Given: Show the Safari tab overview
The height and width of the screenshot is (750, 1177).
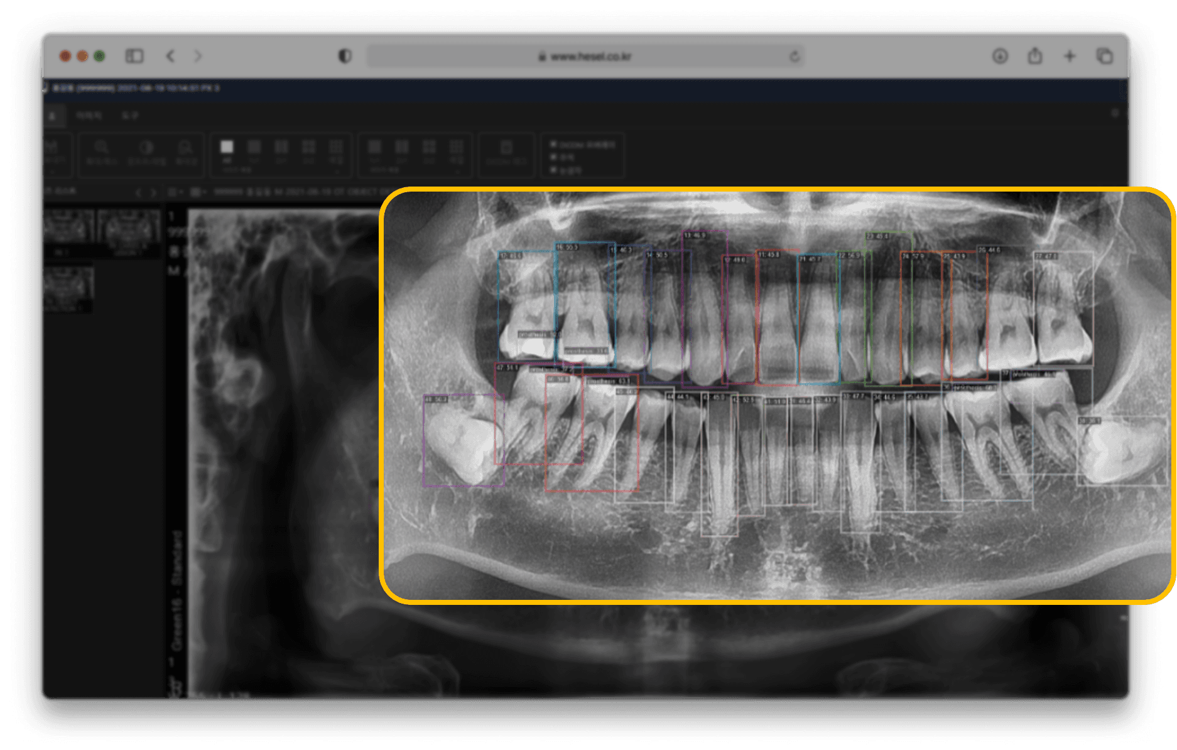Looking at the screenshot, I should click(1105, 56).
